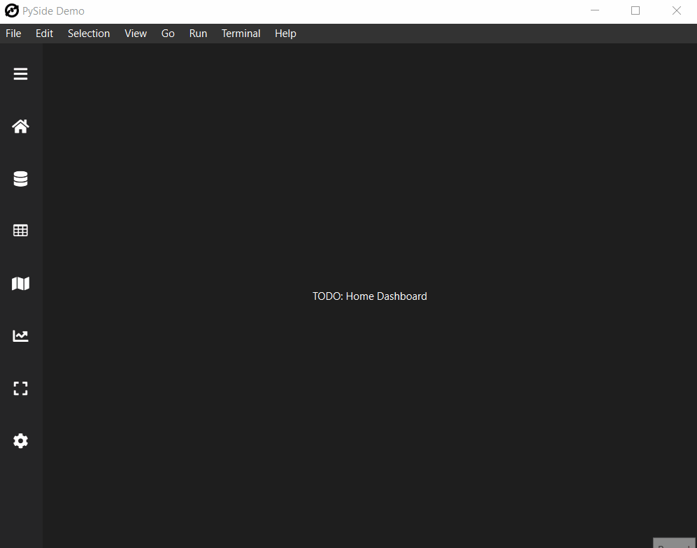Screen dimensions: 697x548
Task: Open the Run menu
Action: 198,33
